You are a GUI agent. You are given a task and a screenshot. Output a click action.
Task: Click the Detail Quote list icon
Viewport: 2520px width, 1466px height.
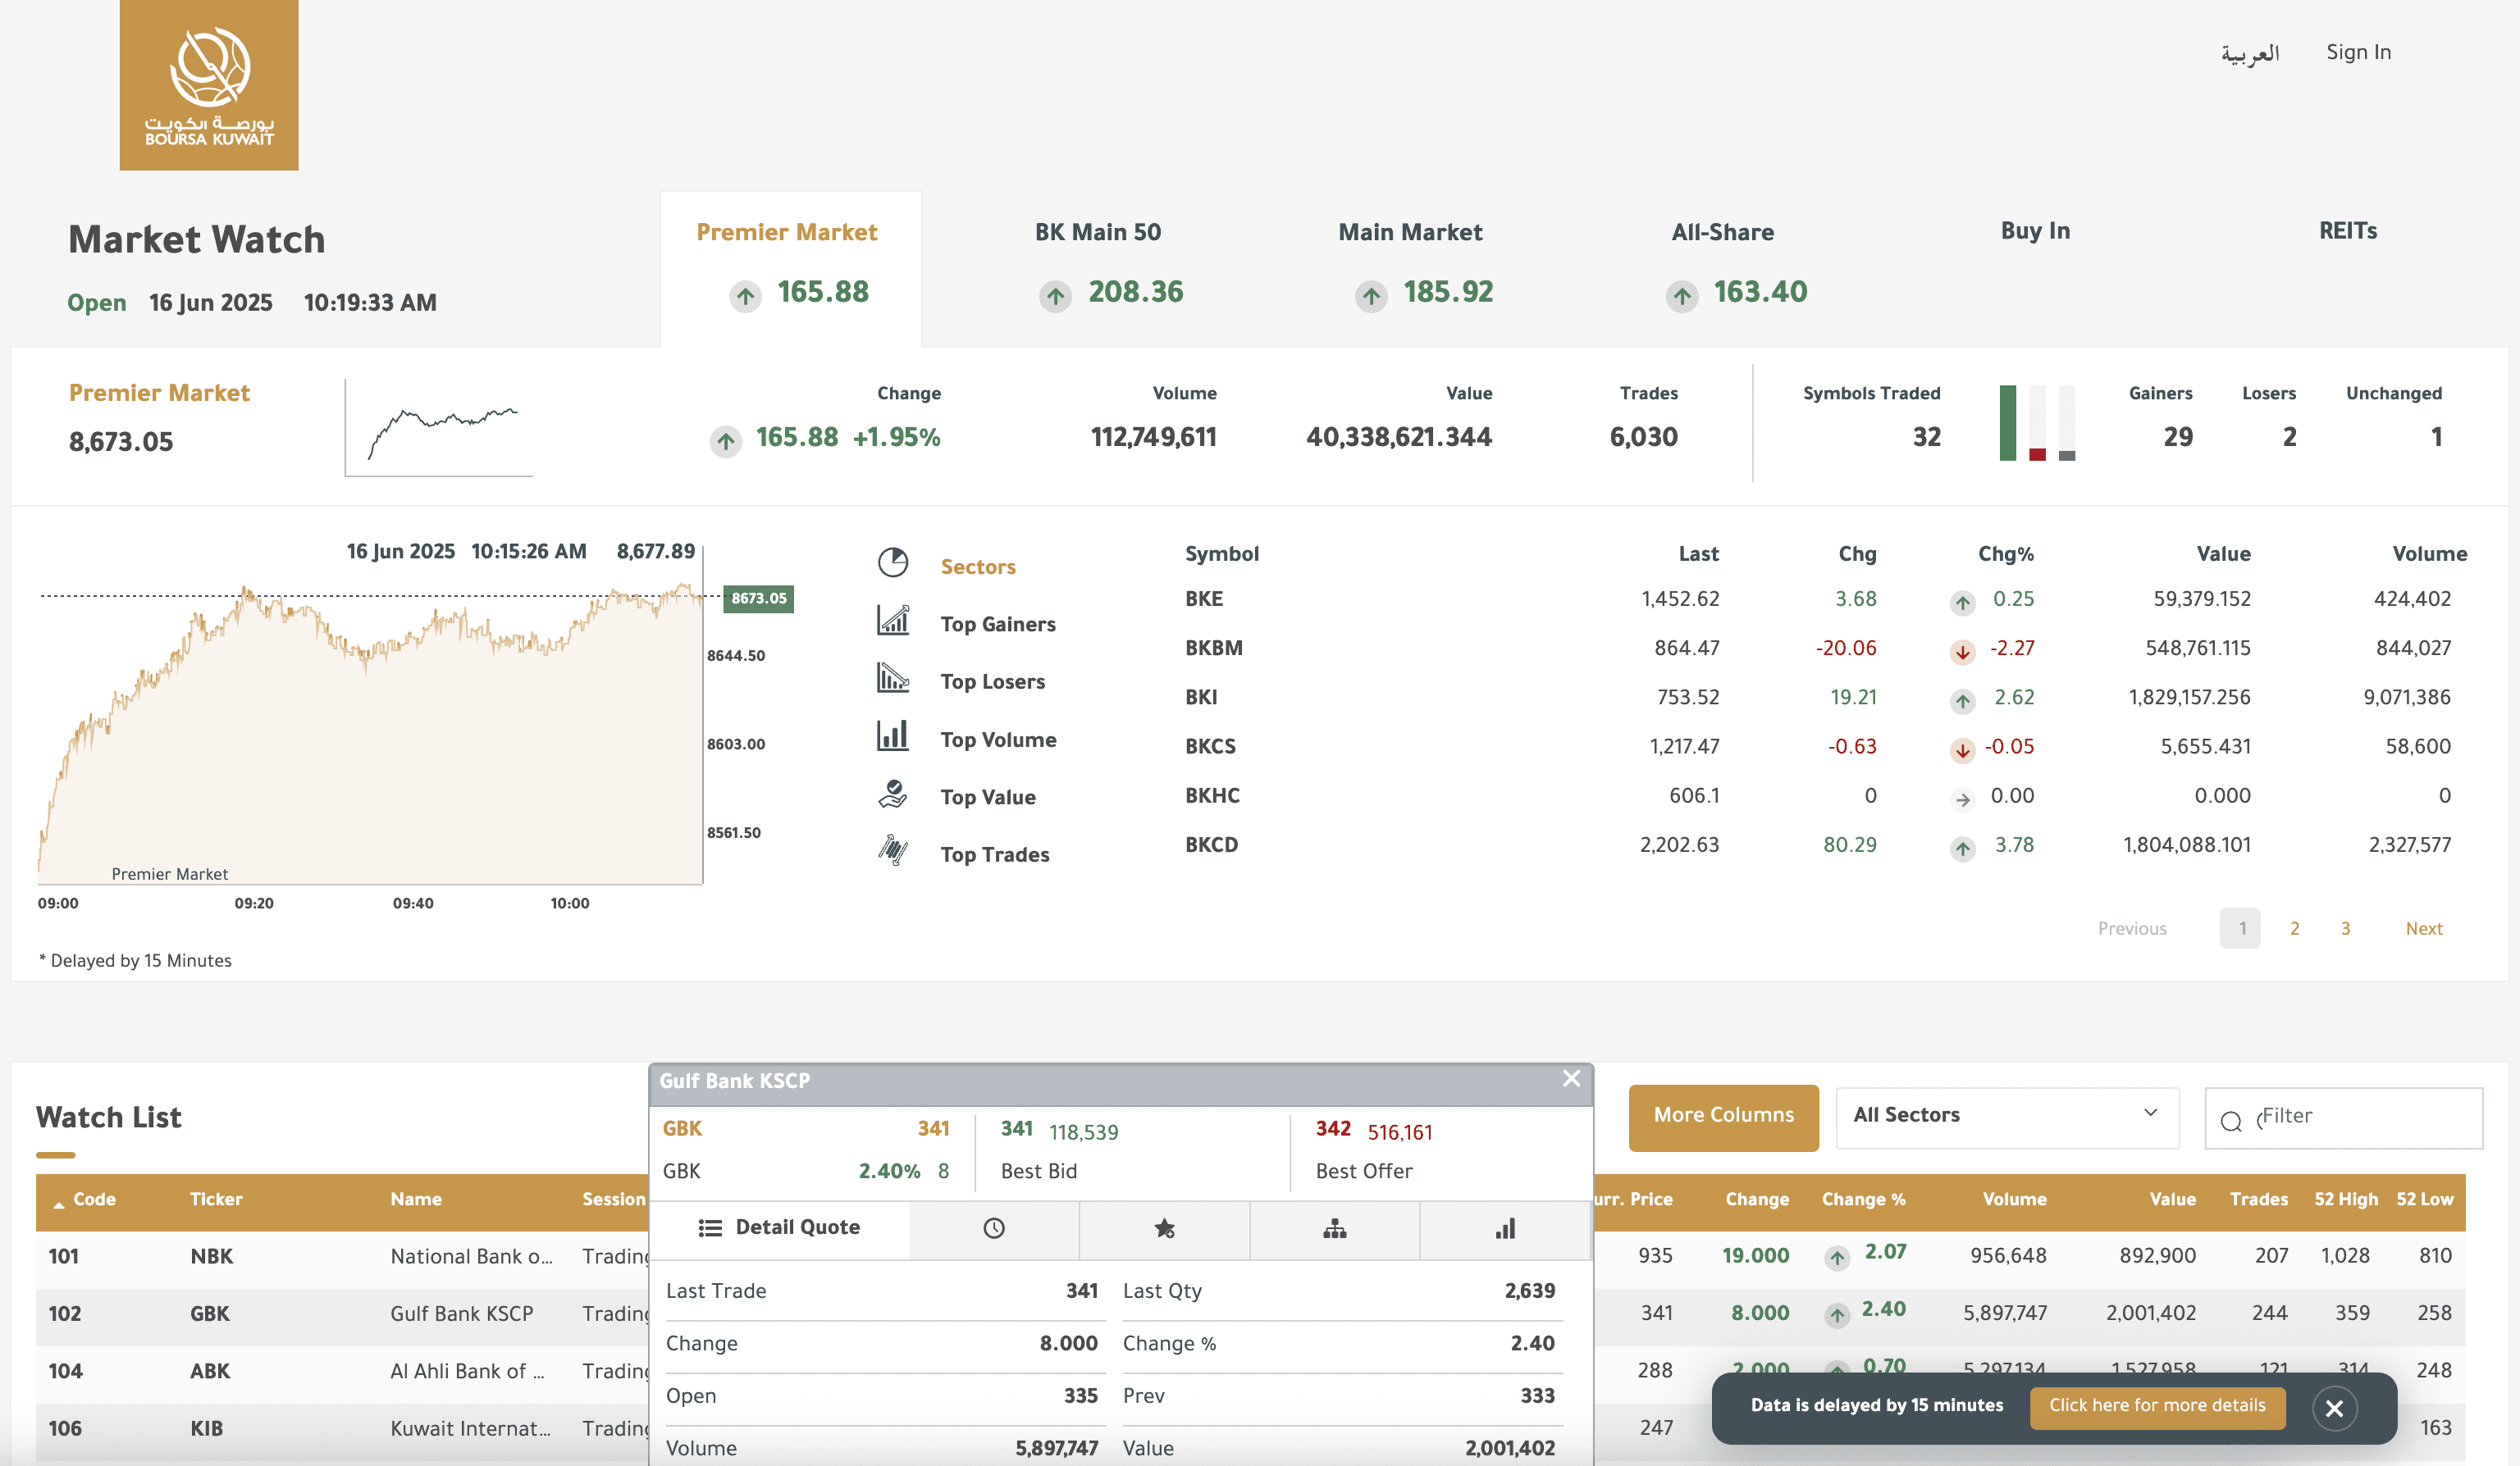tap(710, 1228)
